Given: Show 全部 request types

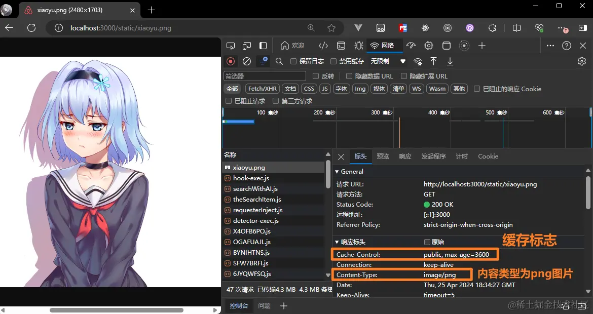Looking at the screenshot, I should click(232, 89).
